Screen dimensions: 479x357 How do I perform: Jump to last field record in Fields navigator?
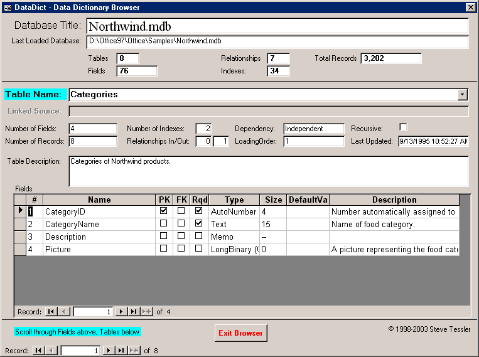(134, 311)
